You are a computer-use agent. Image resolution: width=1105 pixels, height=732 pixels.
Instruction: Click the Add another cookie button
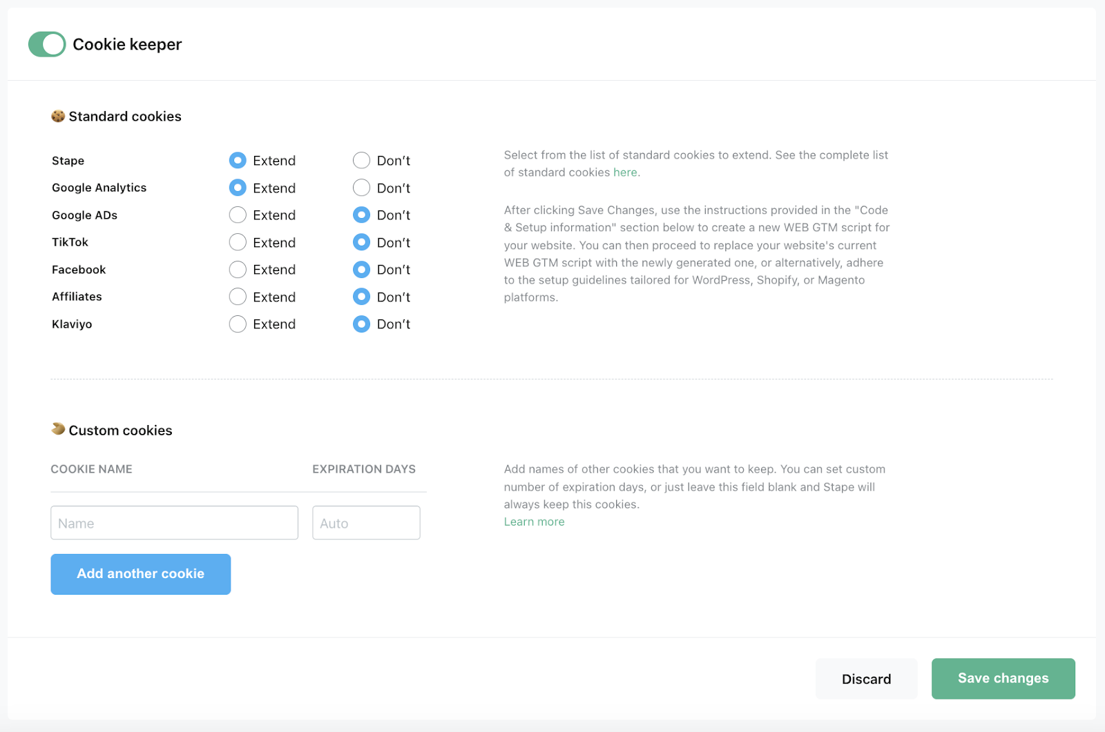pyautogui.click(x=141, y=574)
